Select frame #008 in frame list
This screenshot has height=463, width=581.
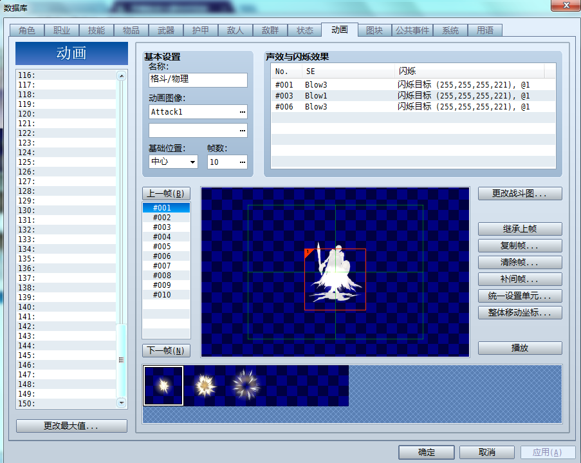(166, 275)
